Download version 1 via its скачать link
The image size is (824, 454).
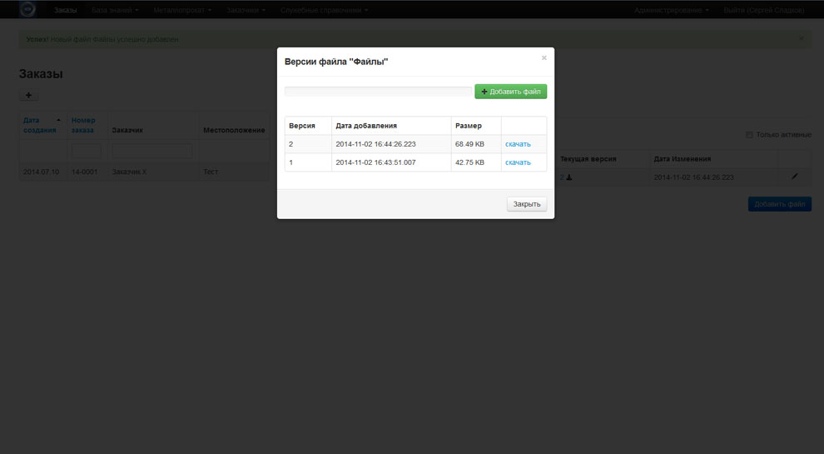click(x=518, y=162)
